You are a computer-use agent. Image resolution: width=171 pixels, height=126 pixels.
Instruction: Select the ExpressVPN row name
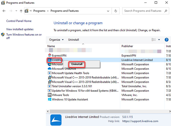pos(59,55)
